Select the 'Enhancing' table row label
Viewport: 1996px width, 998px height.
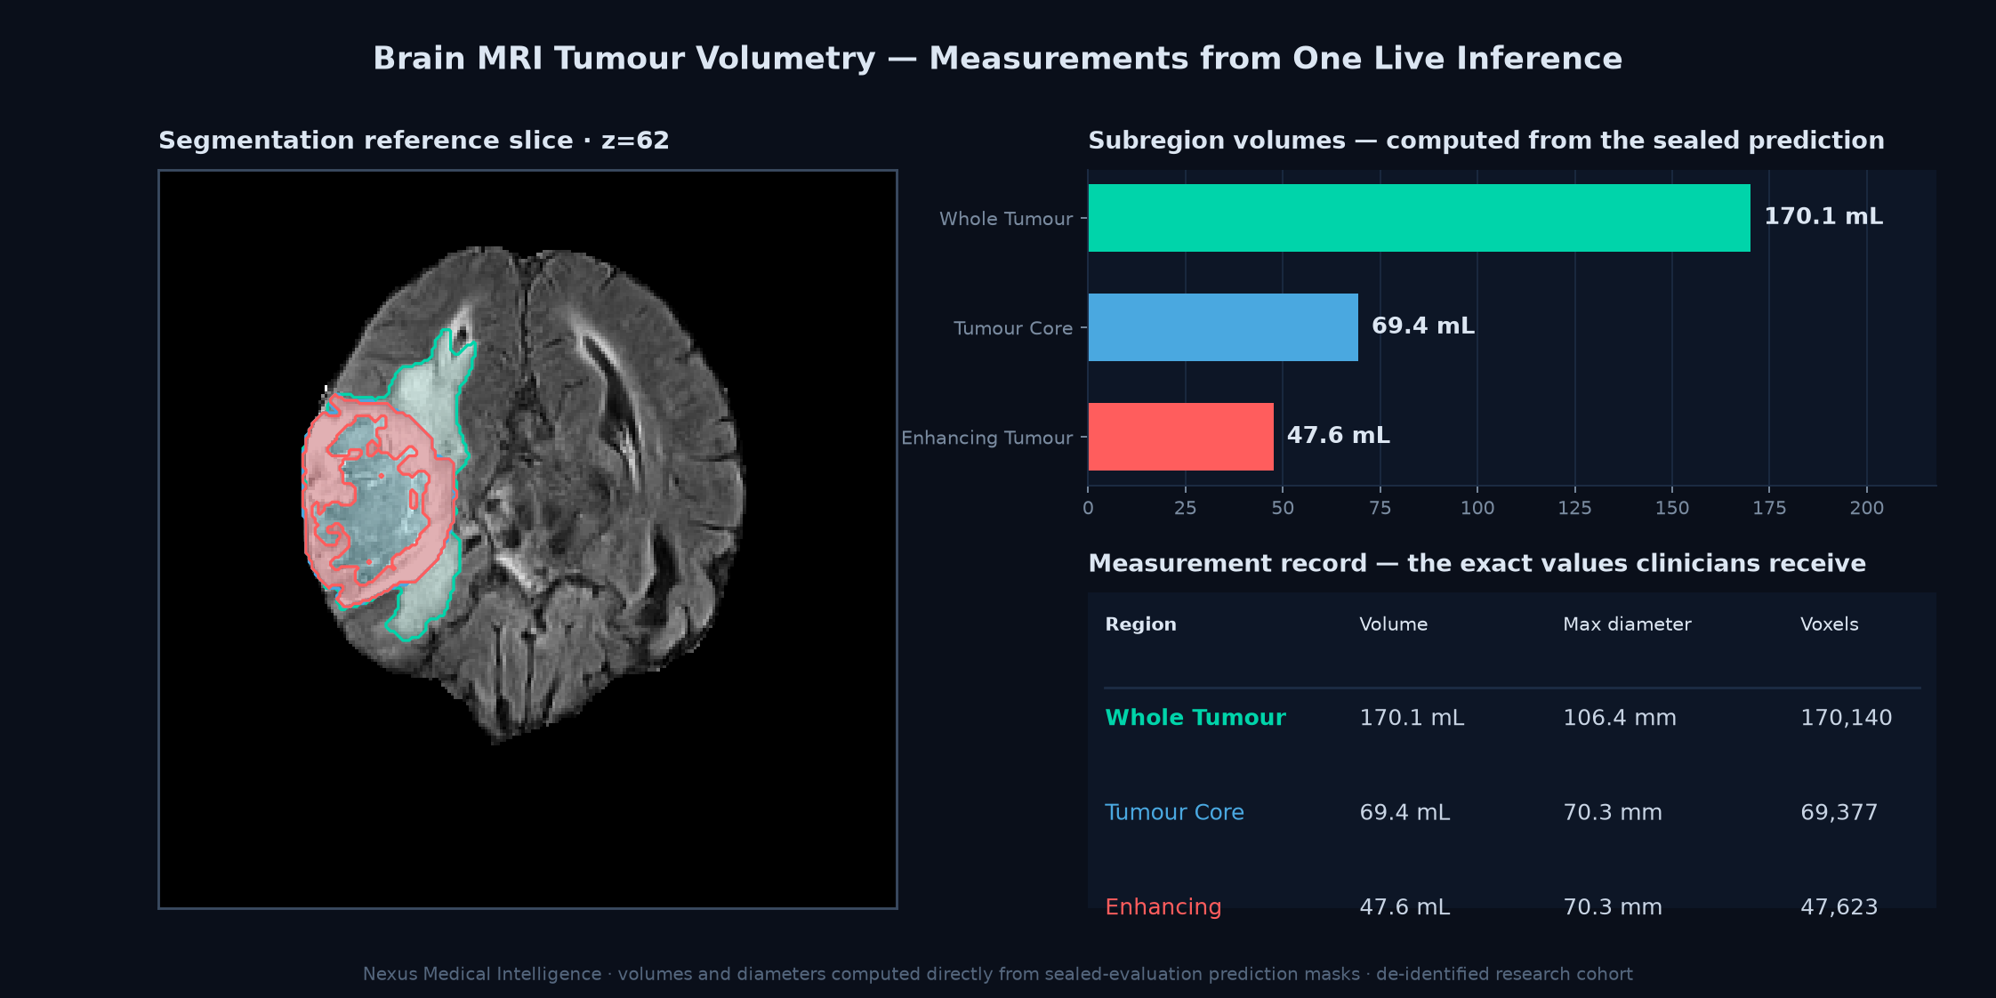pyautogui.click(x=1163, y=907)
